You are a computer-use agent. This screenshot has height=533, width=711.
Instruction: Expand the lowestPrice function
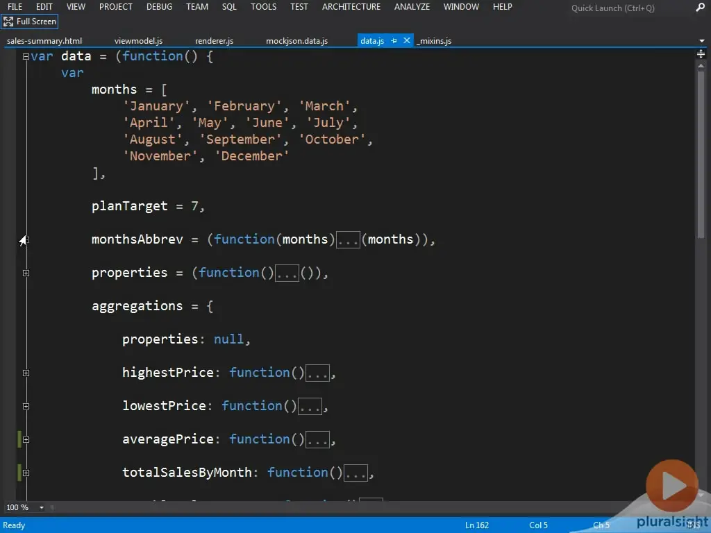click(x=26, y=407)
